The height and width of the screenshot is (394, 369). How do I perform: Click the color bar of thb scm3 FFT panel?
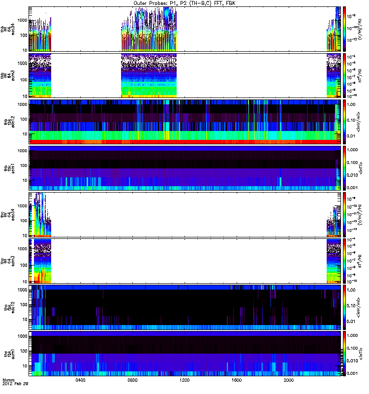pyautogui.click(x=344, y=76)
